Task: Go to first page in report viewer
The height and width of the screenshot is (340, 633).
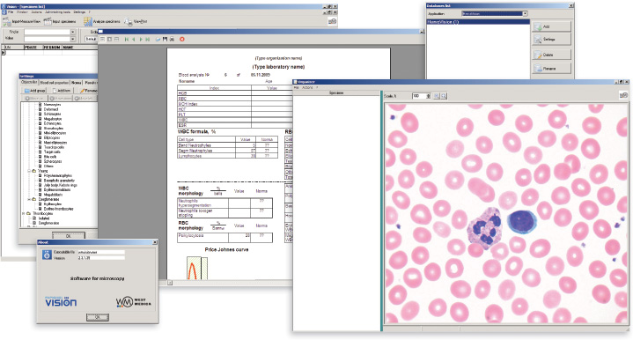Action: click(127, 39)
